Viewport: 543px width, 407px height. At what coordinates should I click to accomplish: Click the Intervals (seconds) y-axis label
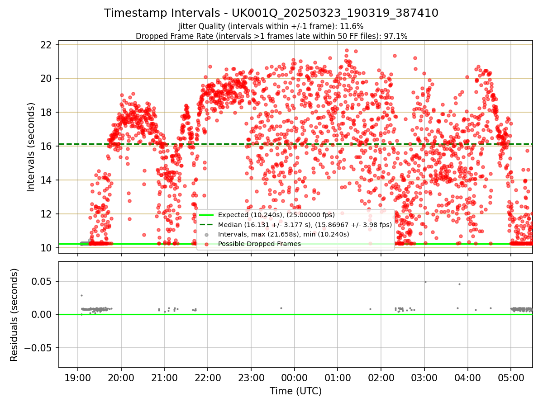31,147
